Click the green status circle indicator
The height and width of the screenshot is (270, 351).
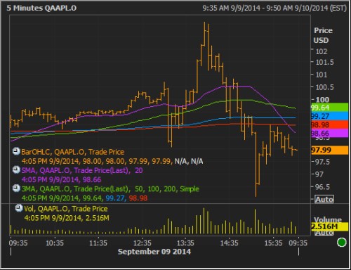[342, 242]
